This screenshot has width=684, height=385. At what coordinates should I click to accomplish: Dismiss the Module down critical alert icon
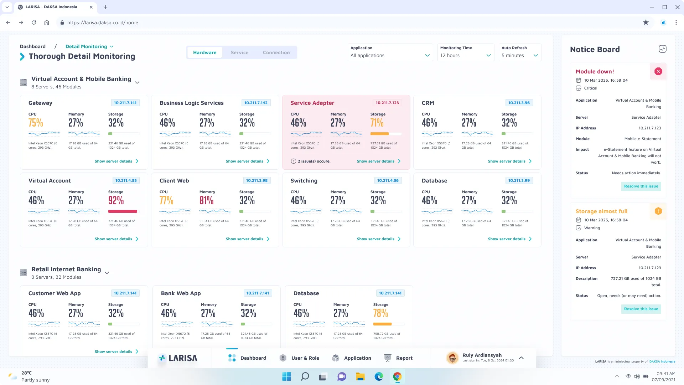(658, 71)
